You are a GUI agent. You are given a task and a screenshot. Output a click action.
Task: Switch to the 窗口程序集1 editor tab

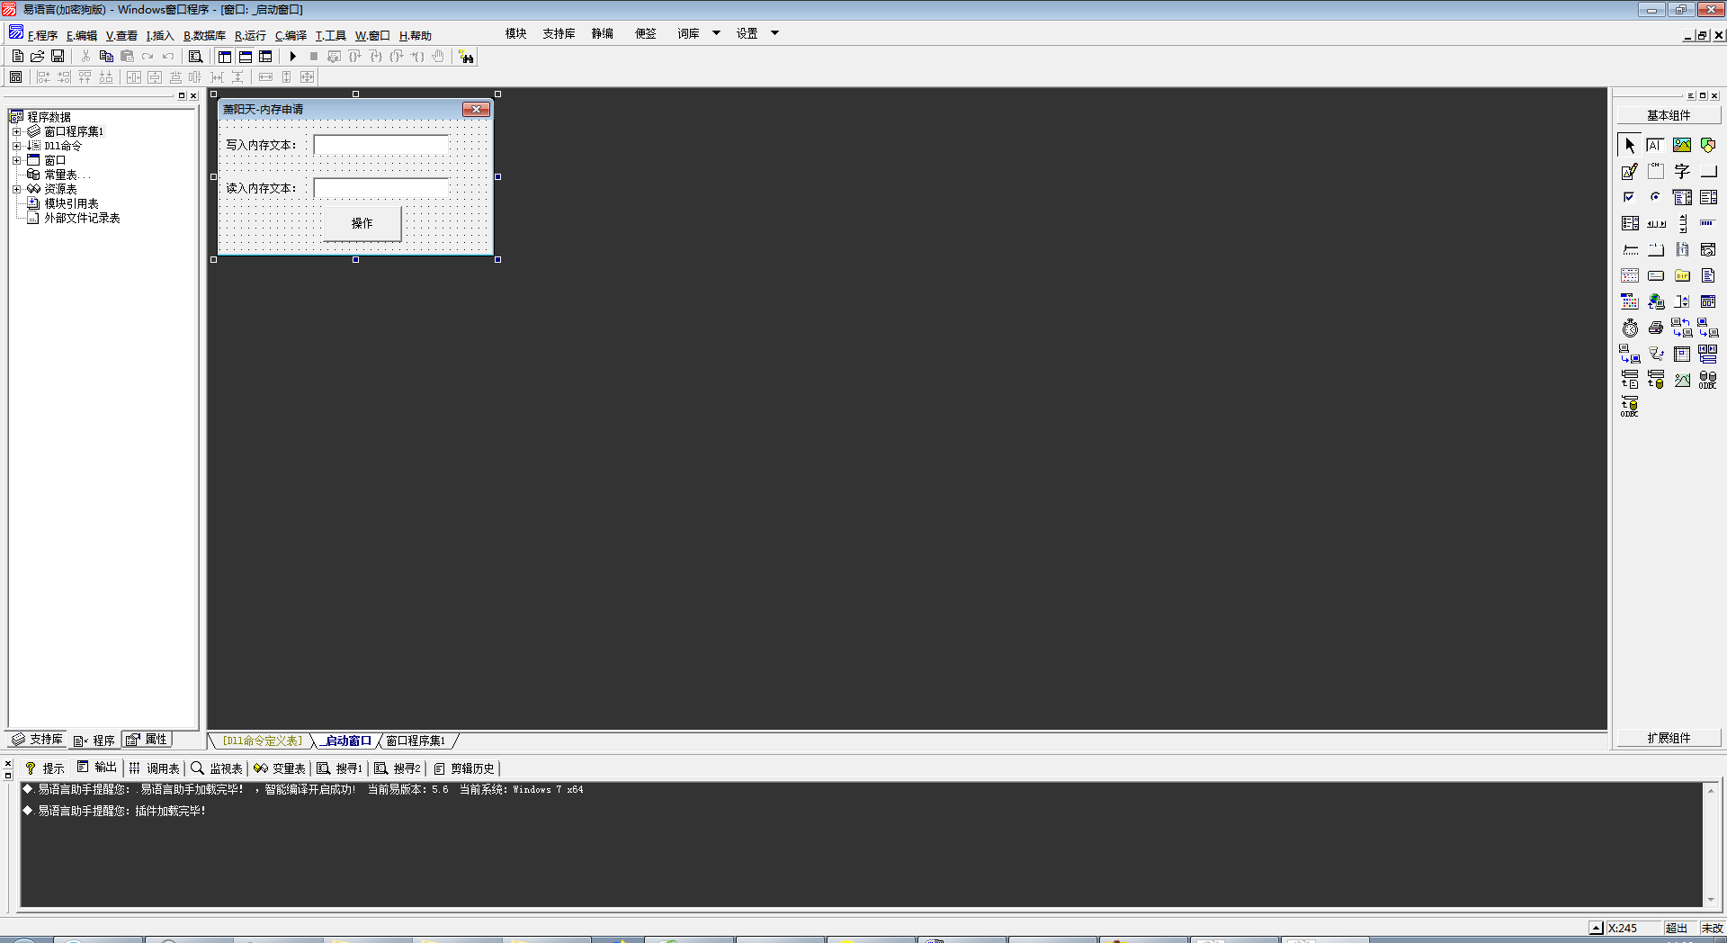click(x=416, y=741)
